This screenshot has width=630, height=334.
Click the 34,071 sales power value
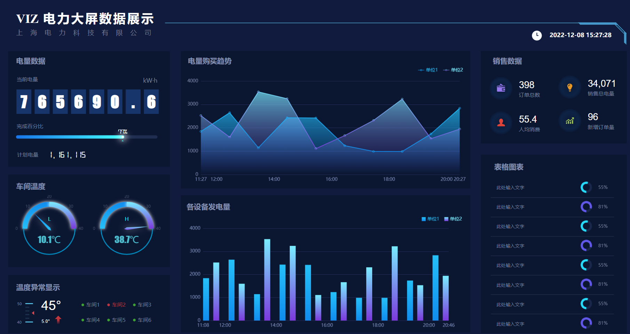pos(602,84)
